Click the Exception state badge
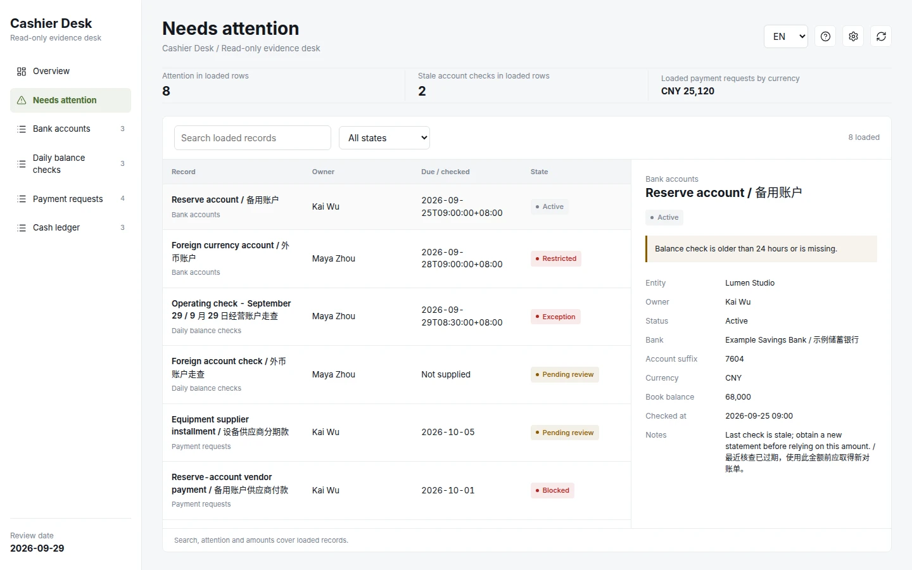 click(555, 317)
